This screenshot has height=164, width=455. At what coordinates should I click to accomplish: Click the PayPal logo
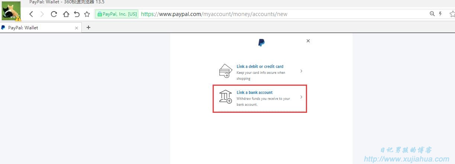(261, 43)
